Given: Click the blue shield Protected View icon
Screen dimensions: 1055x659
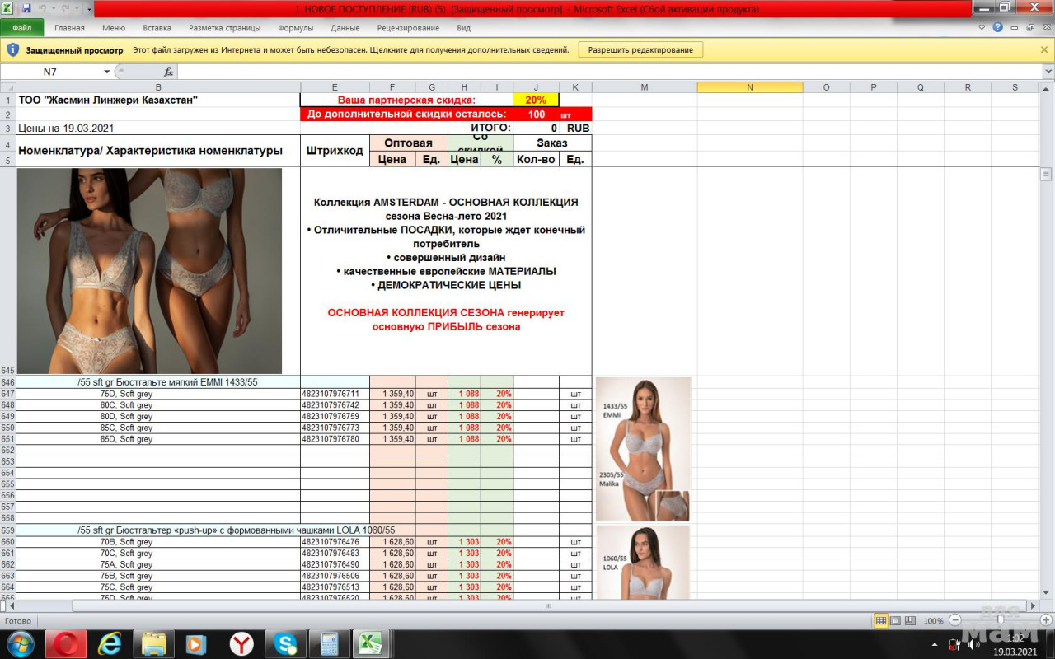Looking at the screenshot, I should [x=12, y=49].
